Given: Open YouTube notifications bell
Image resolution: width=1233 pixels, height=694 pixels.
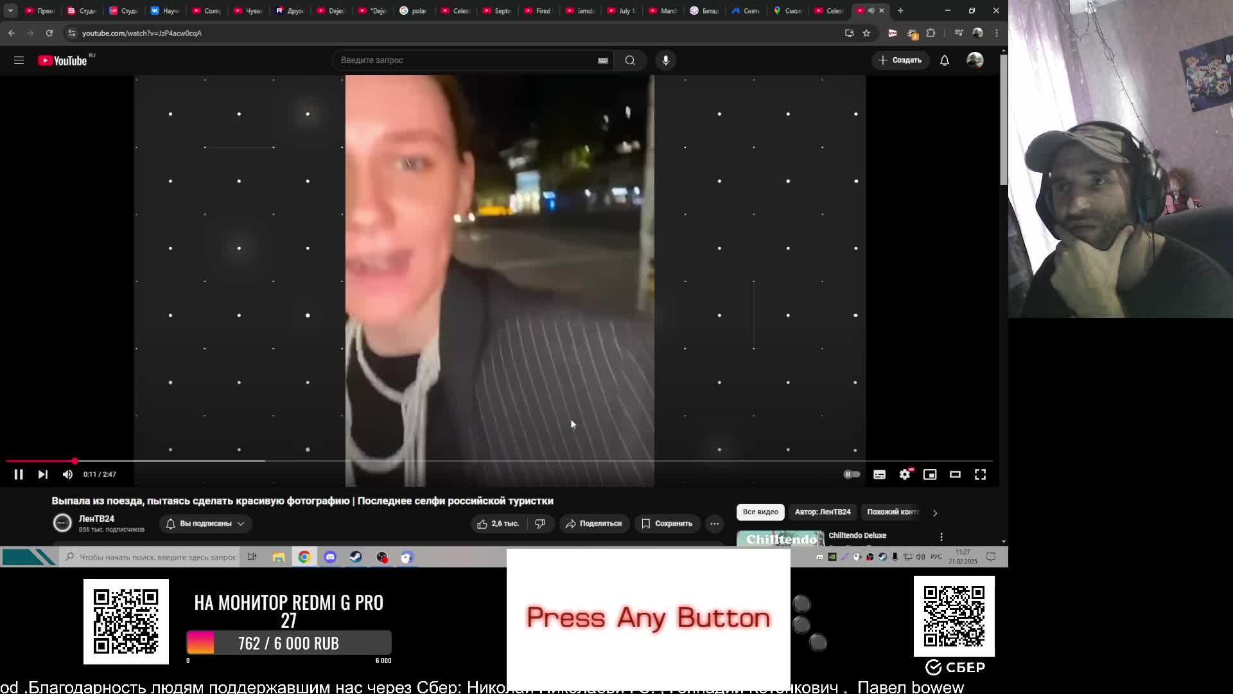Looking at the screenshot, I should pos(945,60).
